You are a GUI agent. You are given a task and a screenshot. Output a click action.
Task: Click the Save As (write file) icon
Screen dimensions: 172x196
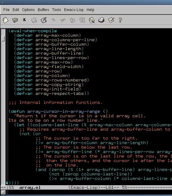click(x=44, y=20)
